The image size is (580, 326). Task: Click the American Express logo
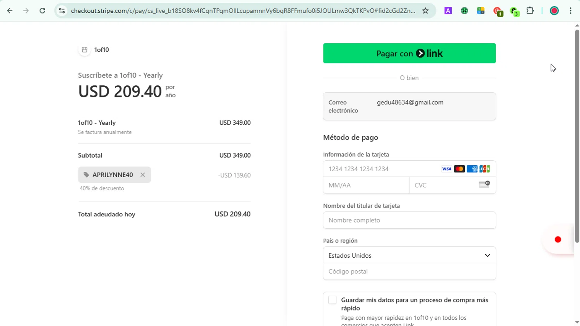tap(472, 169)
